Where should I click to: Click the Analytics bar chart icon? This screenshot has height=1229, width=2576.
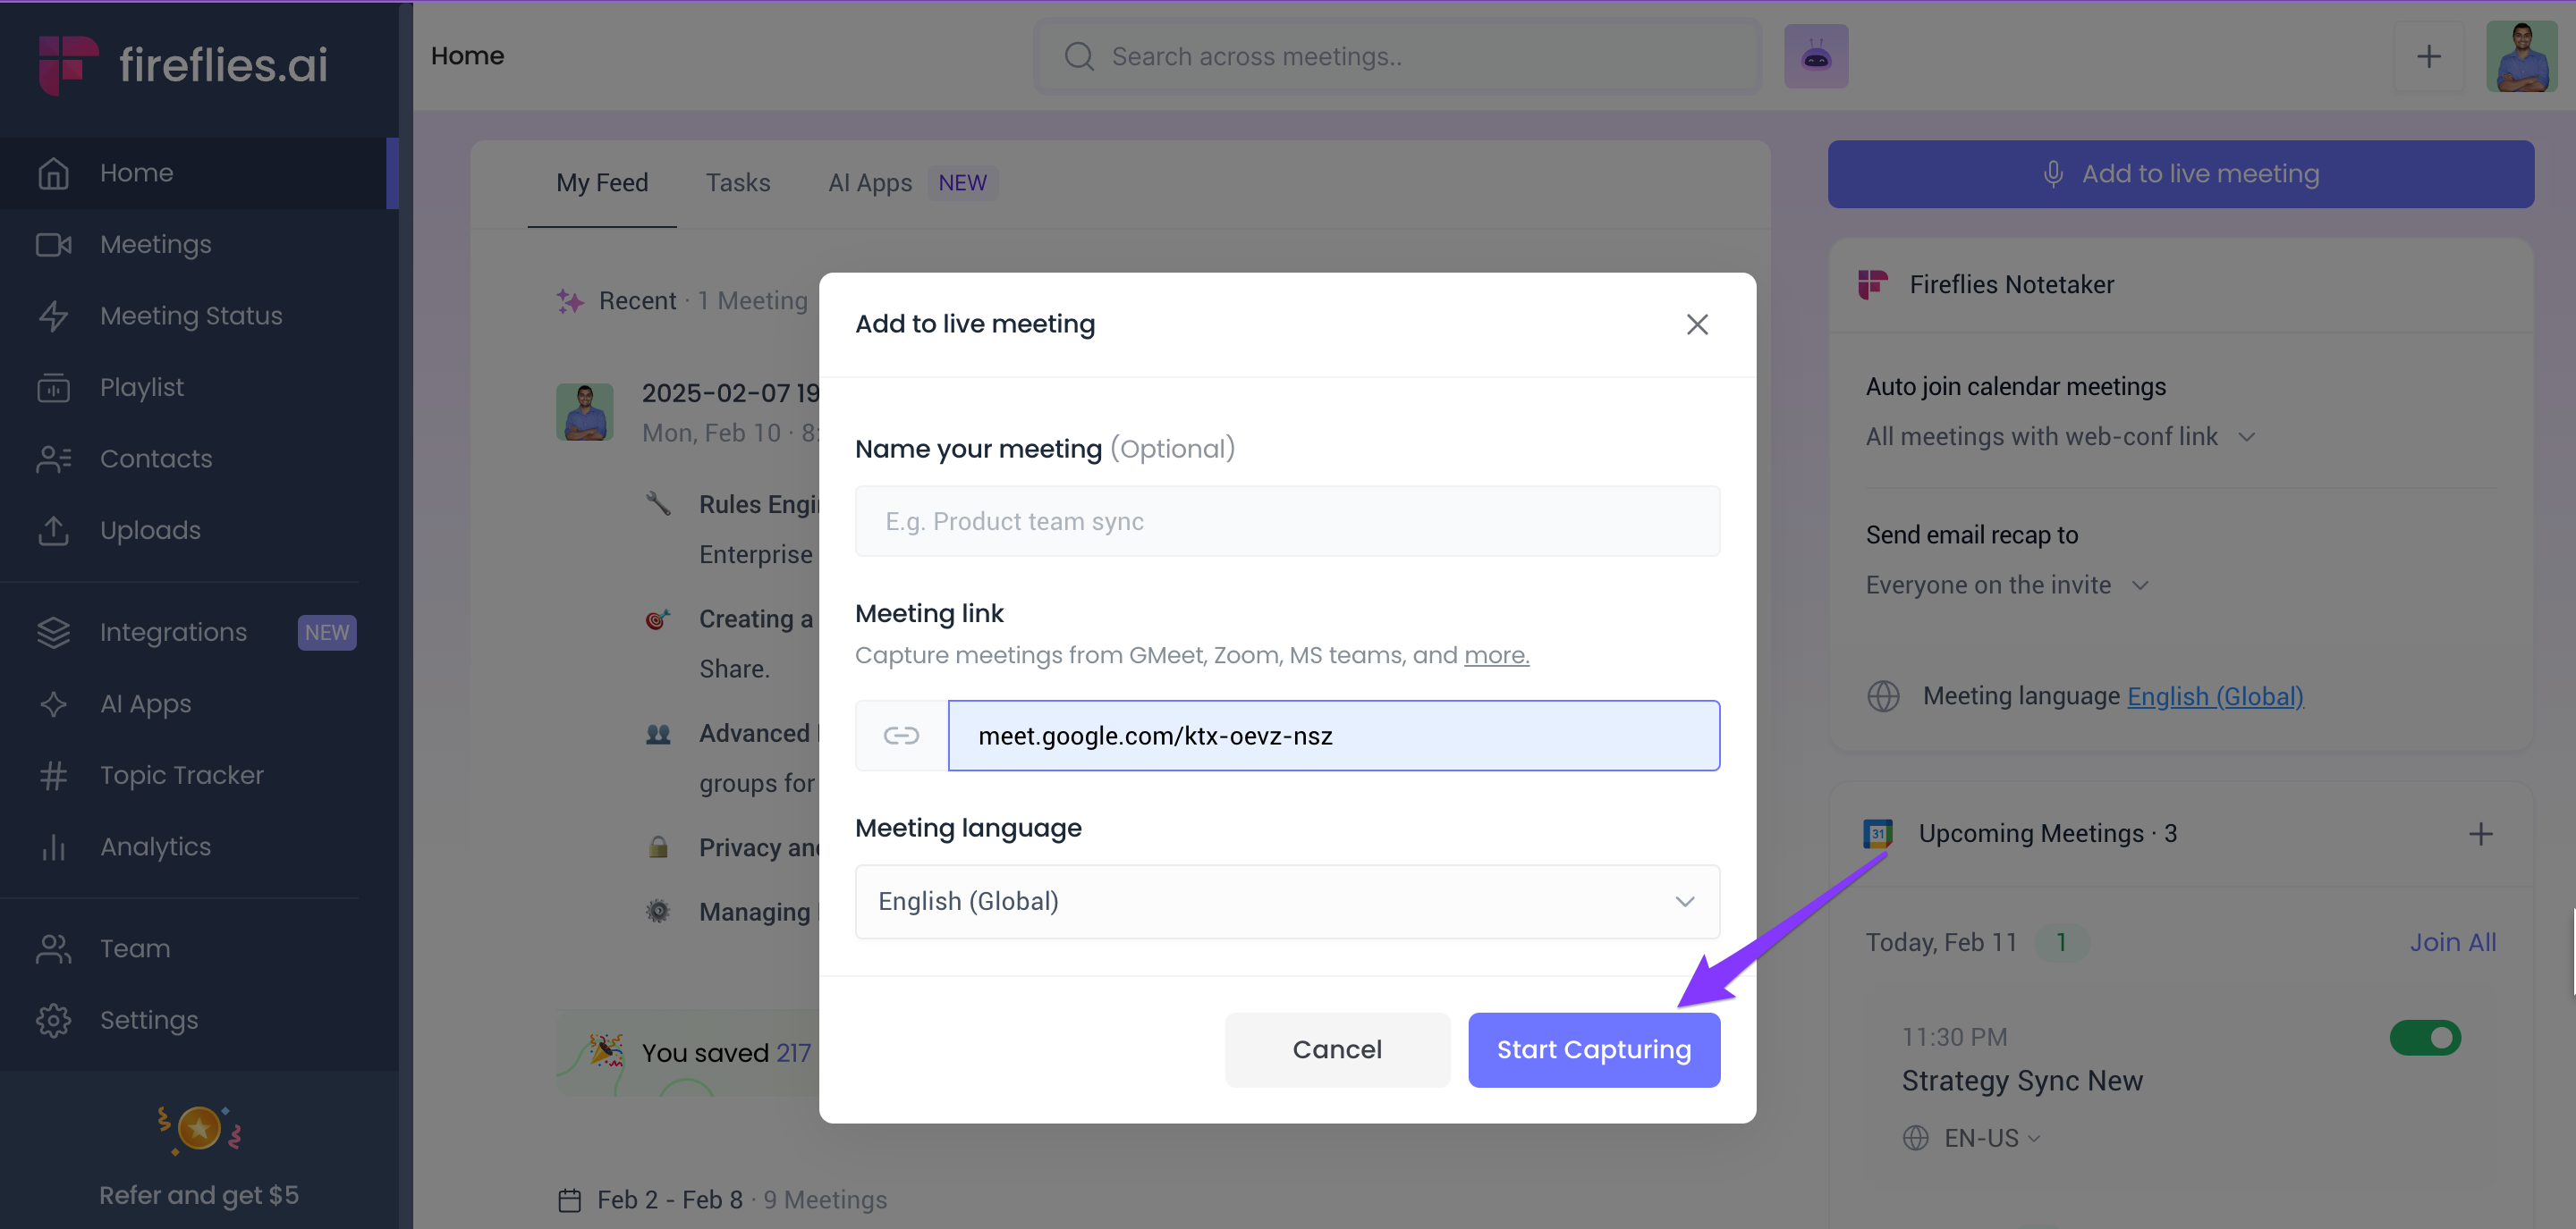pyautogui.click(x=53, y=847)
